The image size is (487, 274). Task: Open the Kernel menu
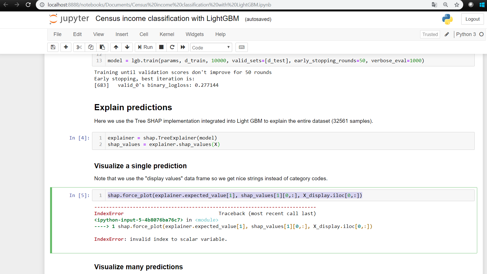167,34
